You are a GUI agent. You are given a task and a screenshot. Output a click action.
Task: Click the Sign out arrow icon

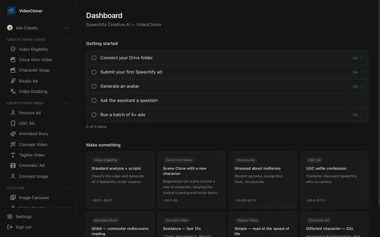[9, 227]
